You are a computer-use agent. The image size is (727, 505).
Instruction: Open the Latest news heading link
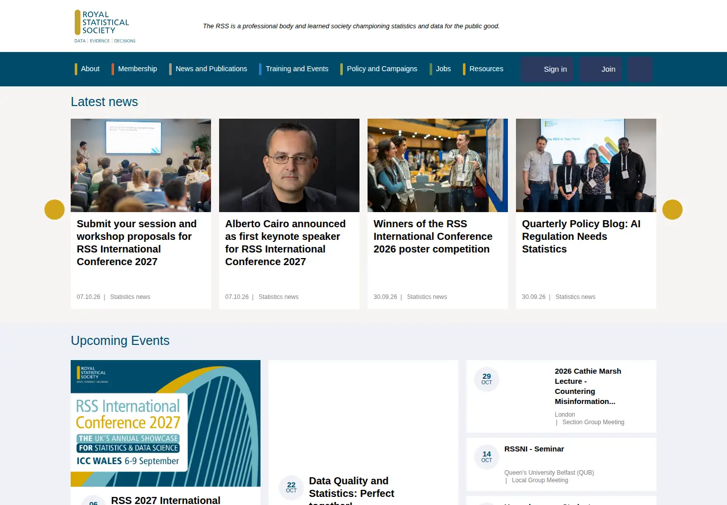pos(105,102)
